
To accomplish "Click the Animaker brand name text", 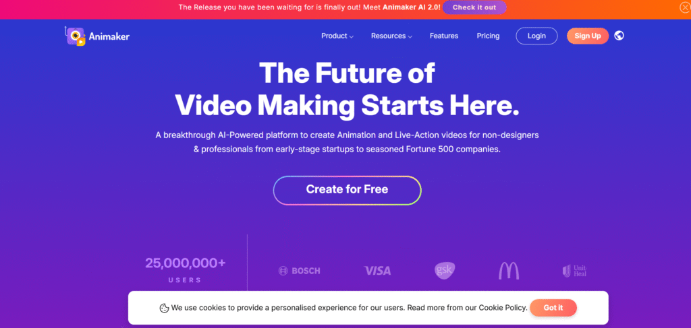I will coord(109,37).
